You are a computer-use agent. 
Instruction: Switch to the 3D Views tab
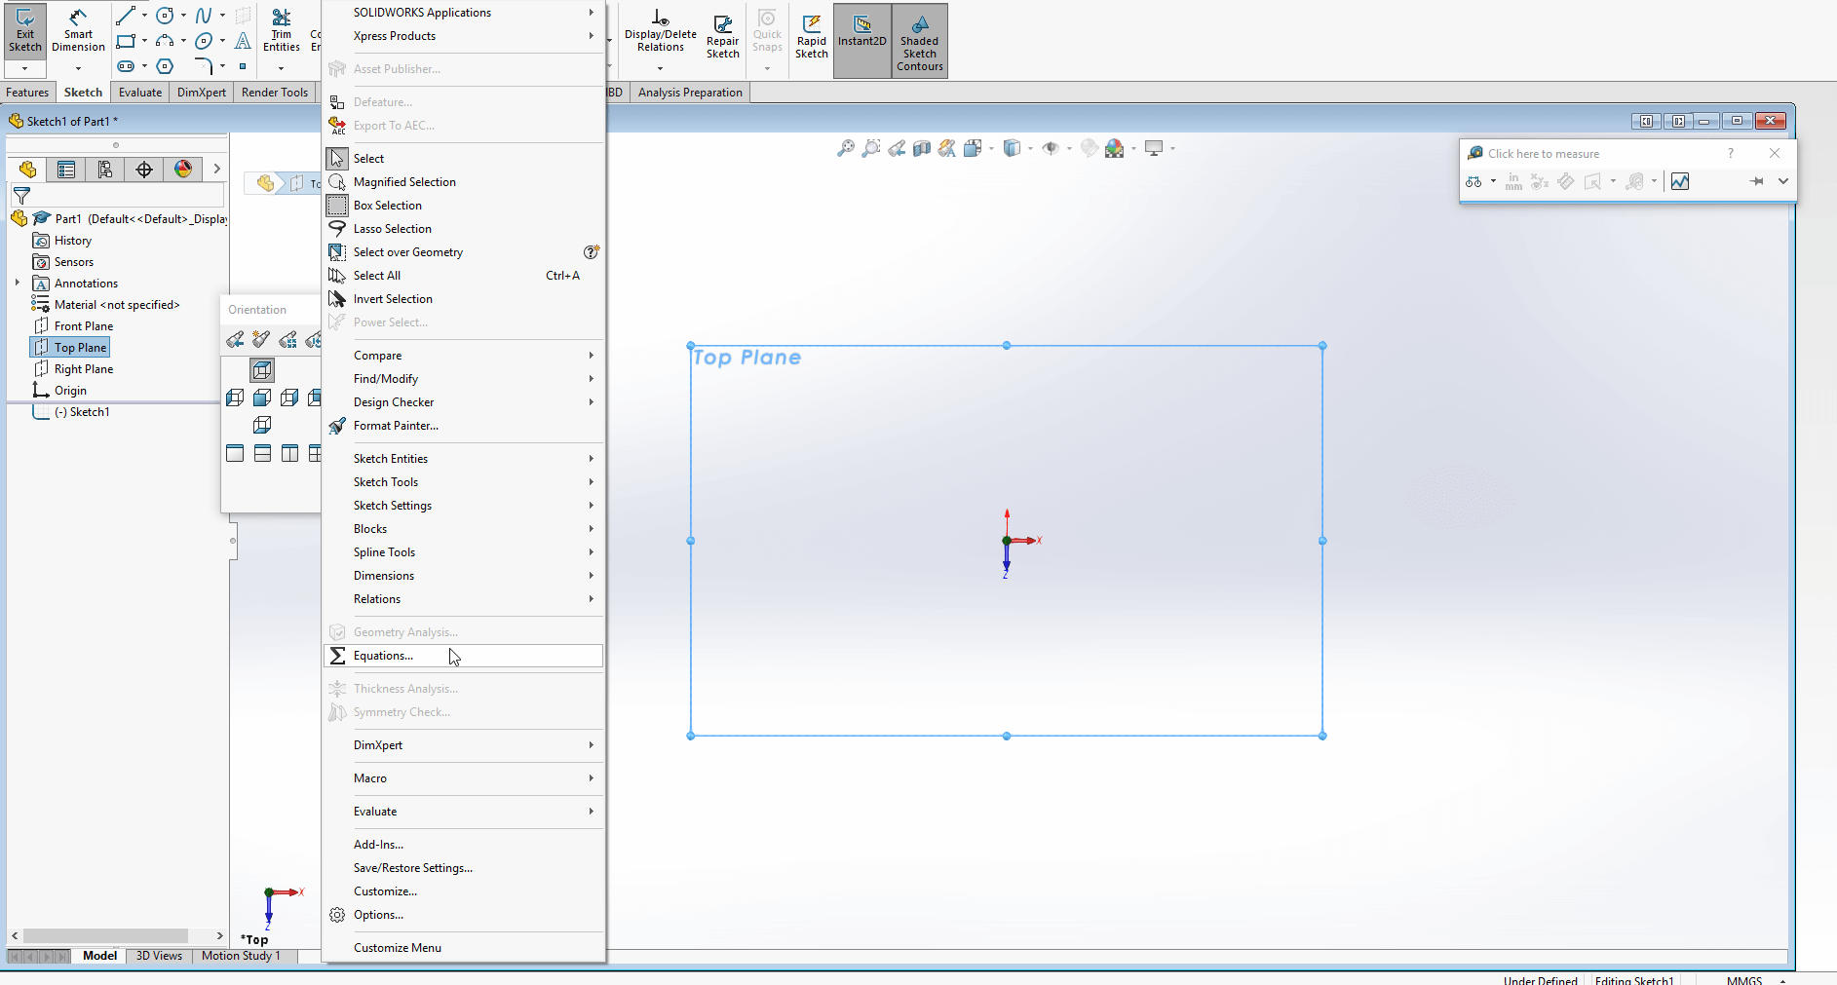[159, 956]
